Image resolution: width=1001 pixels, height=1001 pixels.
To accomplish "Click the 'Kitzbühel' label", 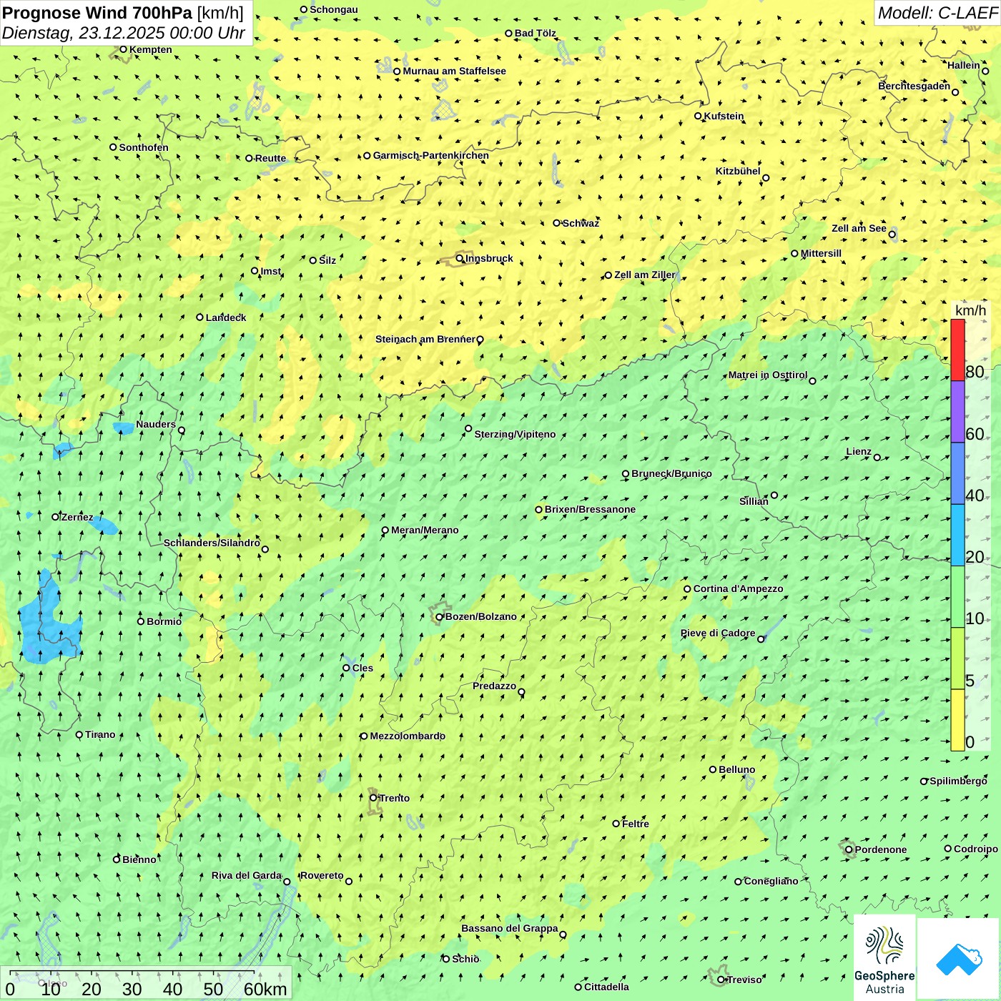I will tap(738, 172).
